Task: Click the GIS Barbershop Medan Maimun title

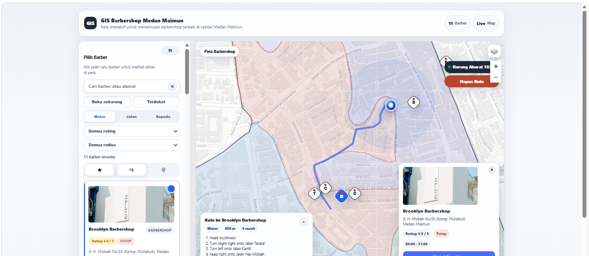Action: point(142,21)
